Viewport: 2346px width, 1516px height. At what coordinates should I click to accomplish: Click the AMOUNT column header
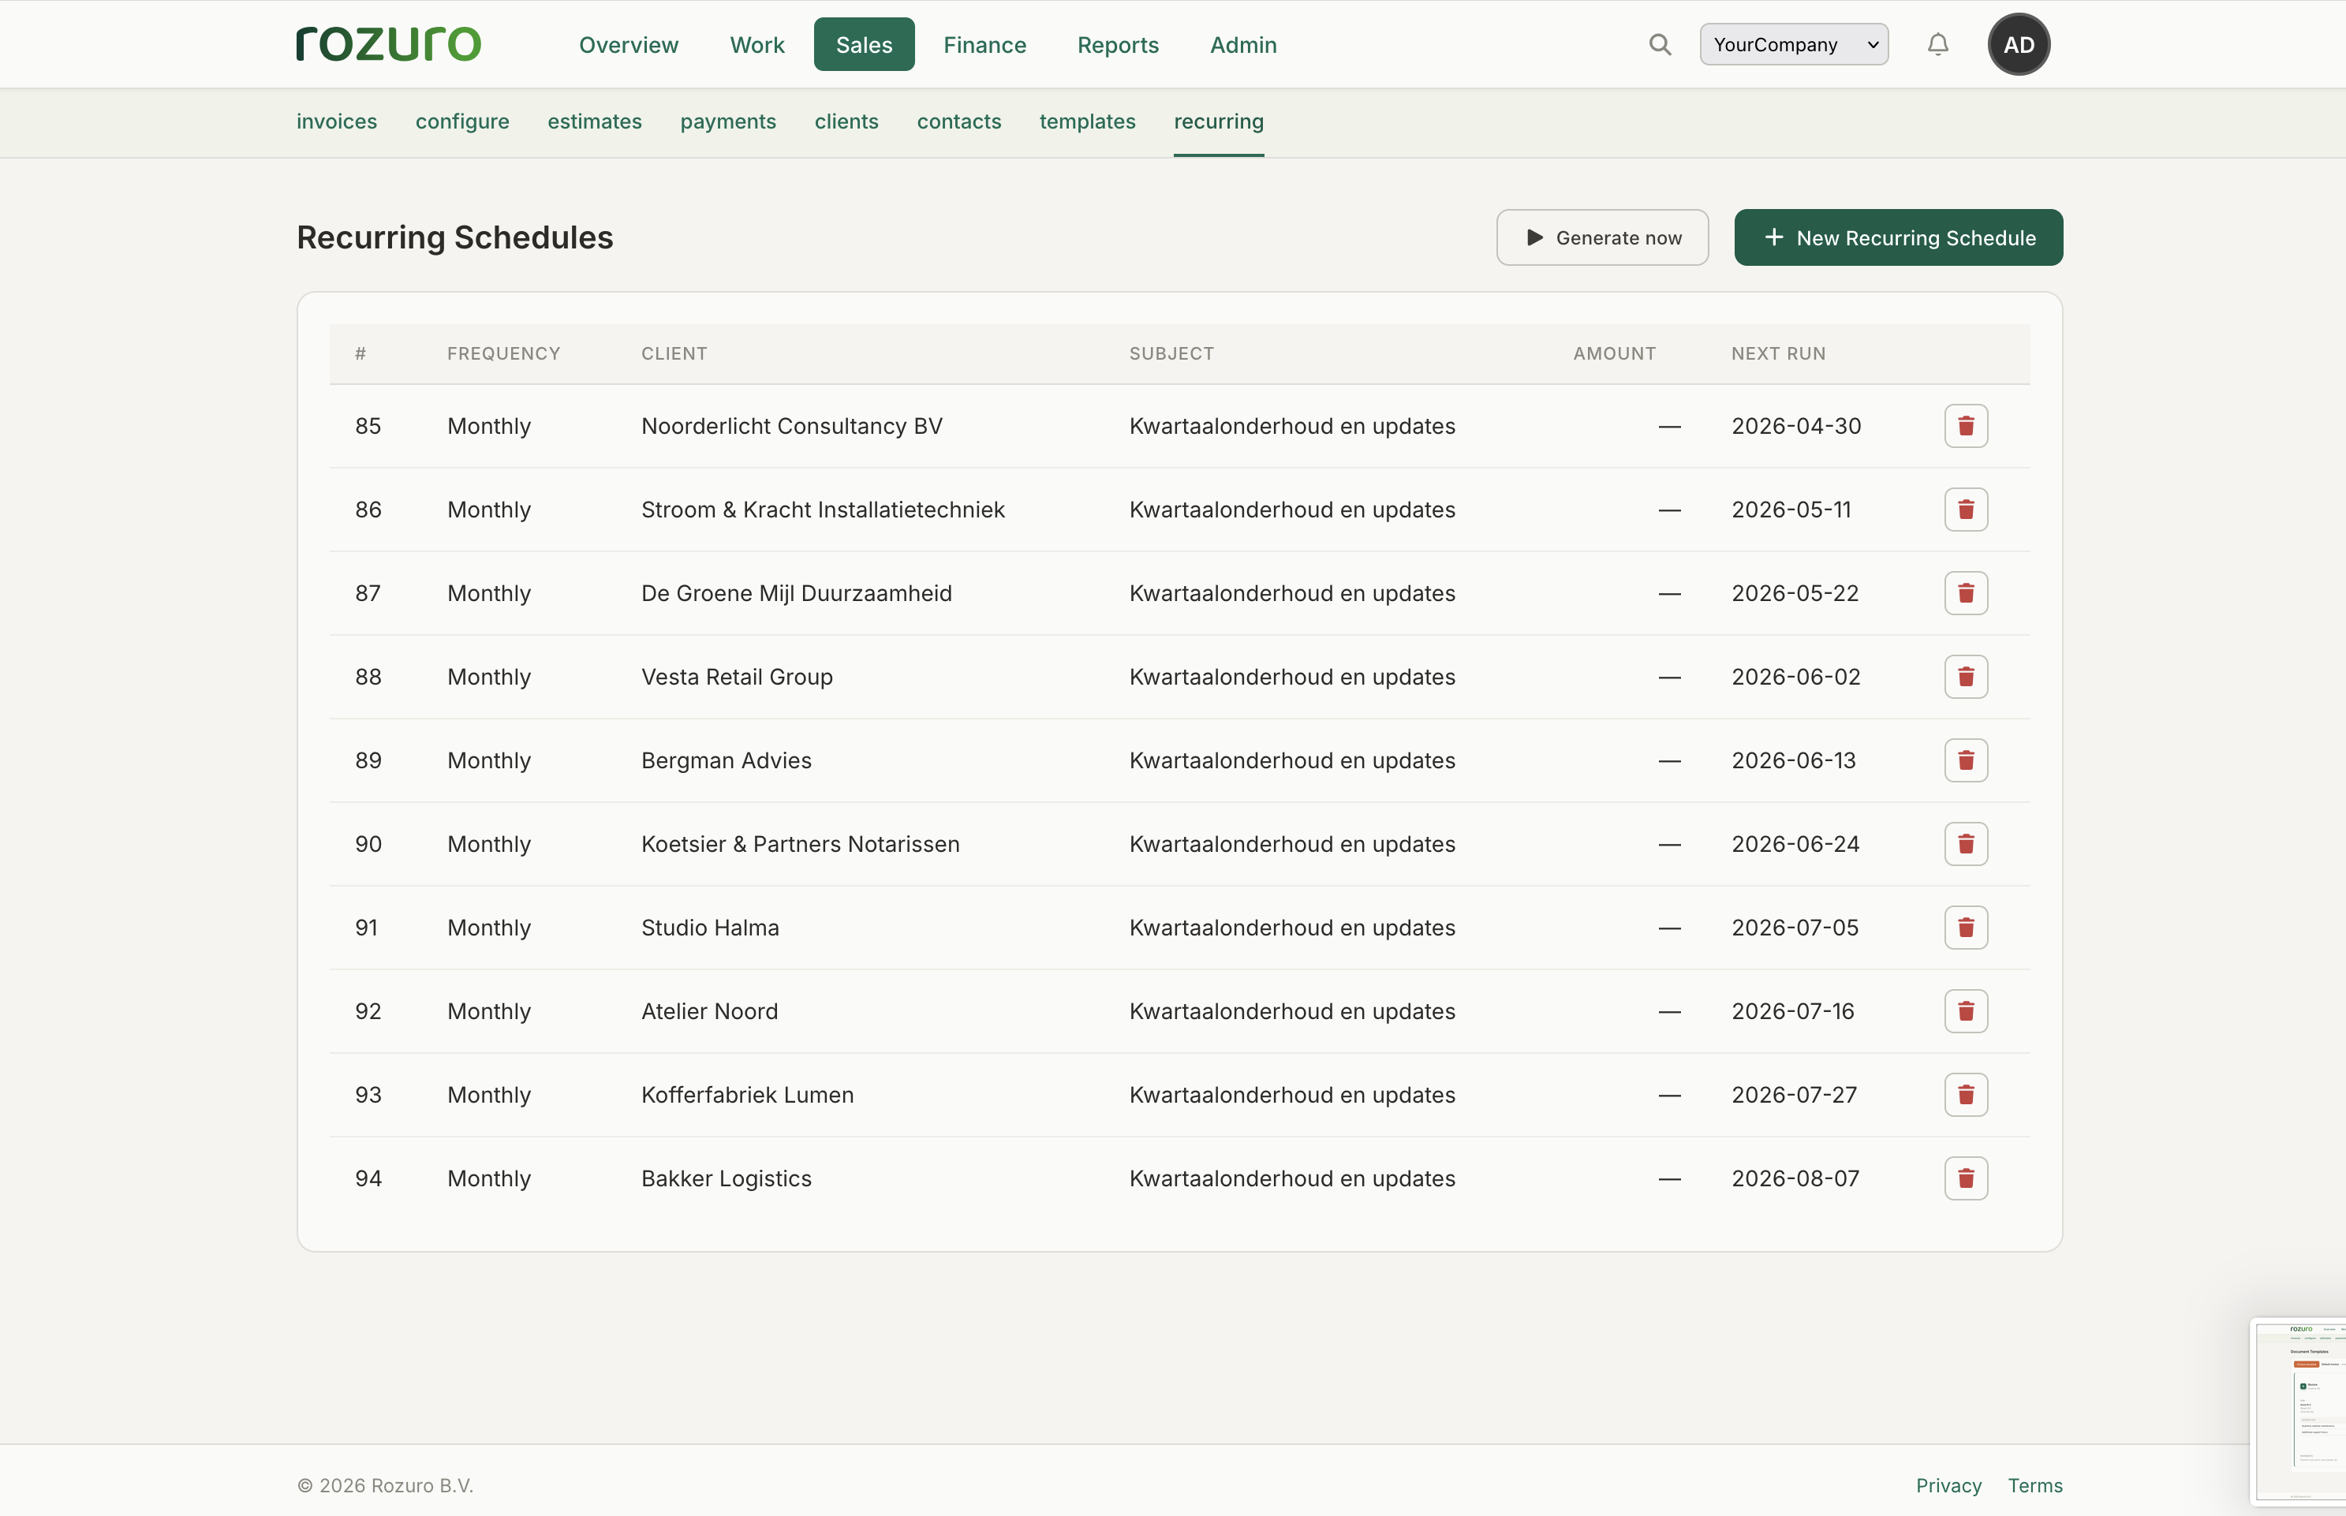tap(1613, 353)
